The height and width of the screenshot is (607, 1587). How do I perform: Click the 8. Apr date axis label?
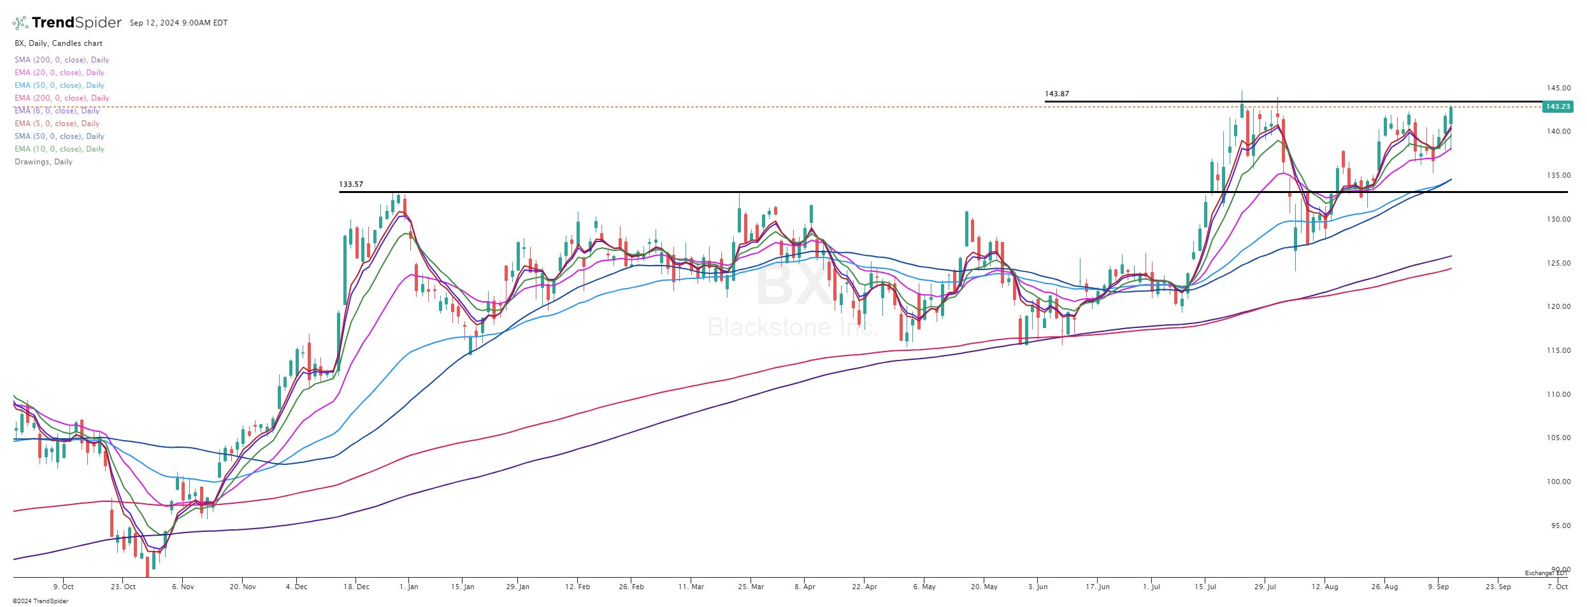pos(805,587)
